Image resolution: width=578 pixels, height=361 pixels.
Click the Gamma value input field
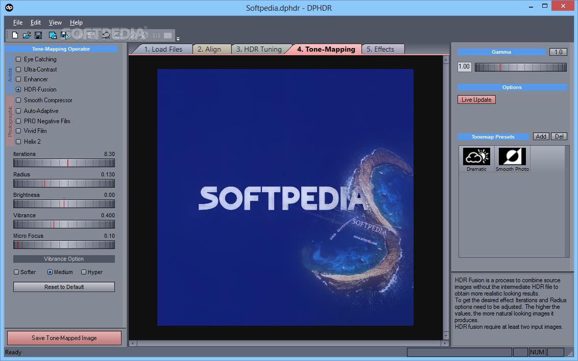(x=465, y=67)
